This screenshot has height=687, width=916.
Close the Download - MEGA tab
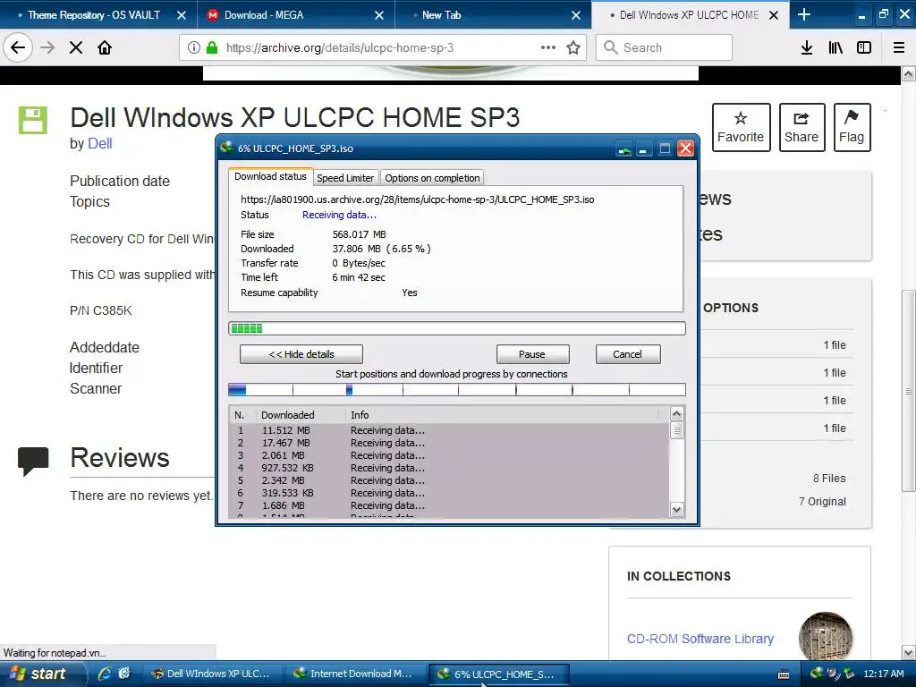pos(379,15)
